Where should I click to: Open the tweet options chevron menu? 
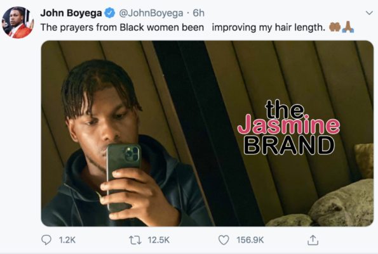click(x=369, y=13)
